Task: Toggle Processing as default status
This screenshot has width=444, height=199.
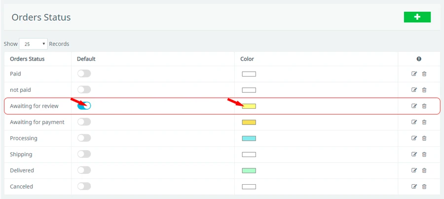Action: click(84, 138)
